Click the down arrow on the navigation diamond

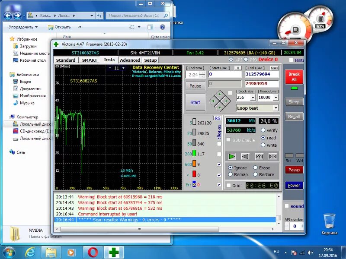click(x=220, y=107)
